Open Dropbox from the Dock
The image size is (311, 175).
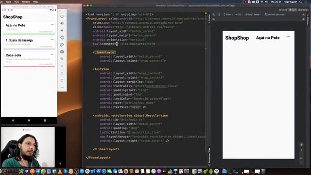27,171
